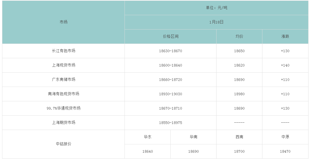The image size is (309, 160).
Task: Click the +140 change value
Action: tap(285, 65)
